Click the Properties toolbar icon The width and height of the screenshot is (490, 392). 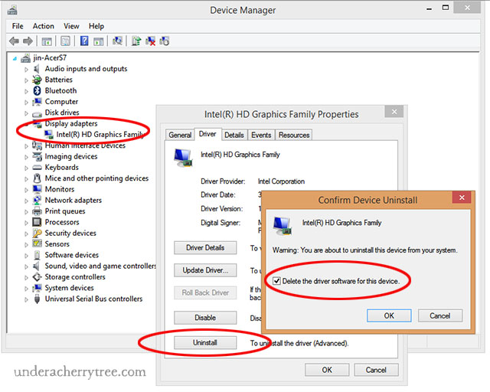click(65, 41)
